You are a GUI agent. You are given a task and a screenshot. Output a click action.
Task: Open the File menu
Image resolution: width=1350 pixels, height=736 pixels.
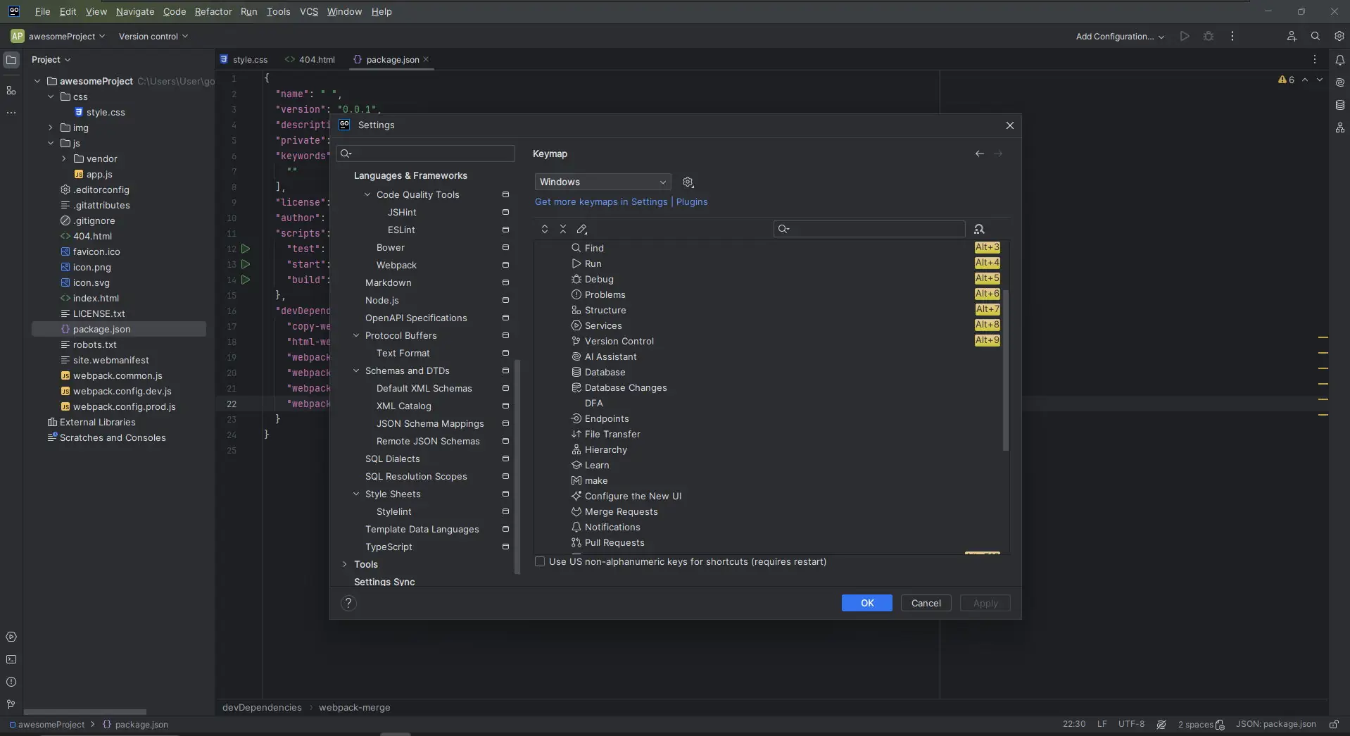pyautogui.click(x=42, y=12)
